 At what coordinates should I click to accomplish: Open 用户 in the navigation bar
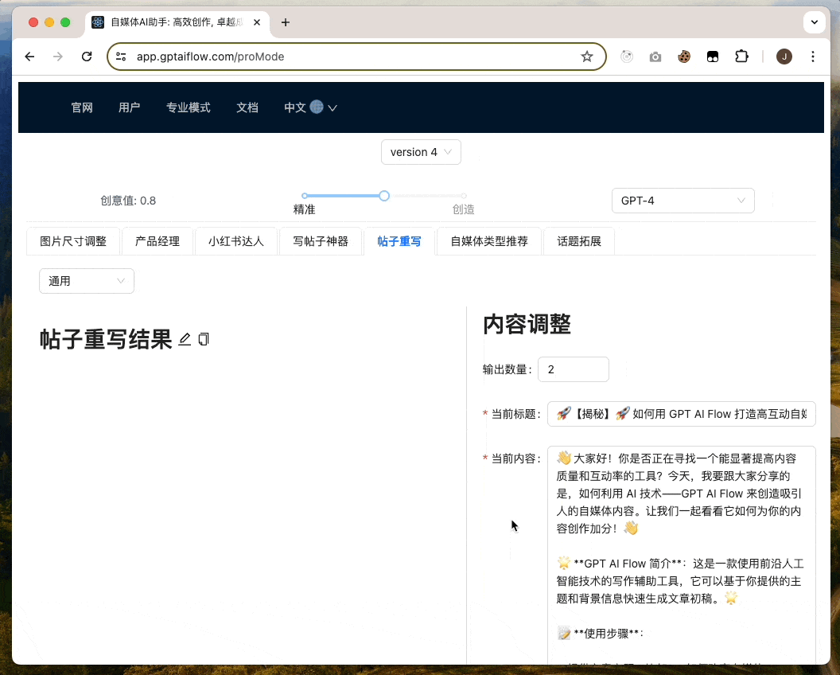[x=129, y=107]
